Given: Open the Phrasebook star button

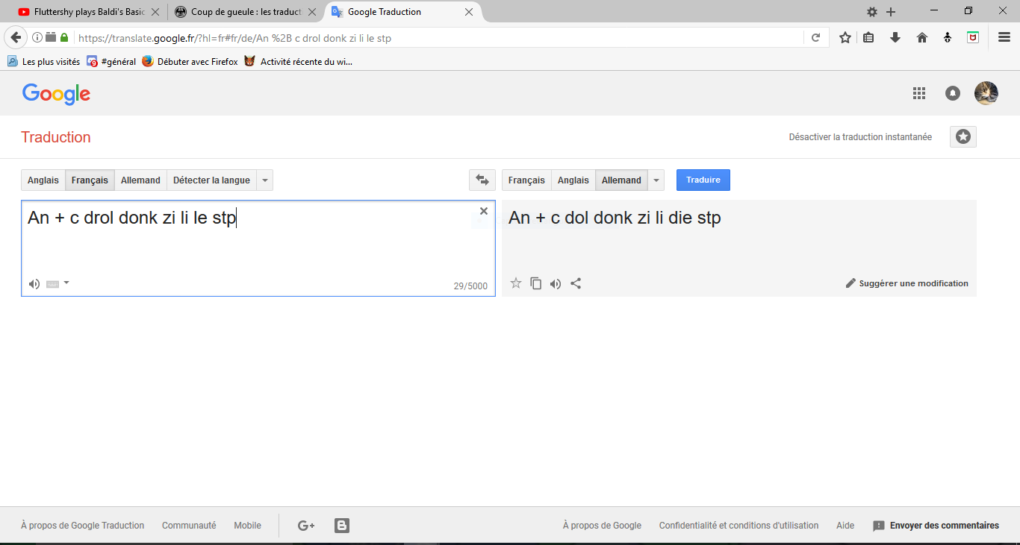Looking at the screenshot, I should (963, 137).
